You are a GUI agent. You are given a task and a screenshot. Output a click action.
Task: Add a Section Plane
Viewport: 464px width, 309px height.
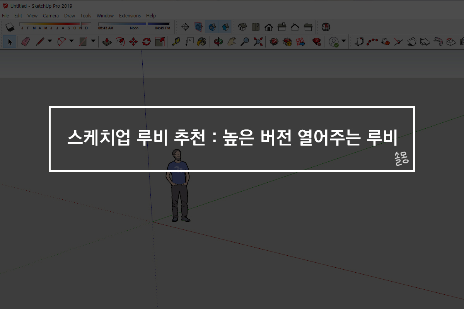(185, 27)
